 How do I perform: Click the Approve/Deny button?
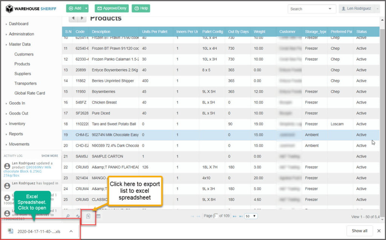pyautogui.click(x=112, y=8)
